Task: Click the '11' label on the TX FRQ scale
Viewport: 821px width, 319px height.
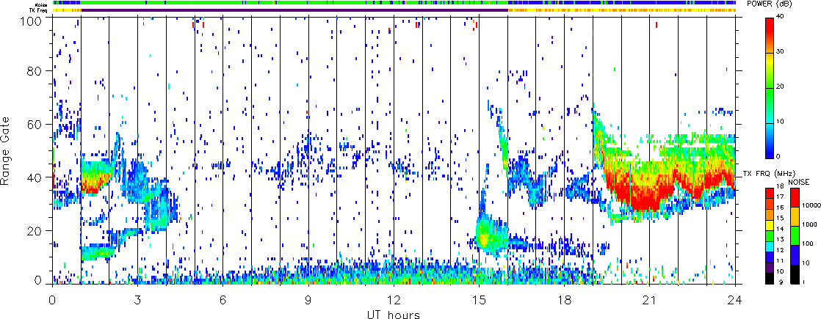Action: pyautogui.click(x=780, y=260)
